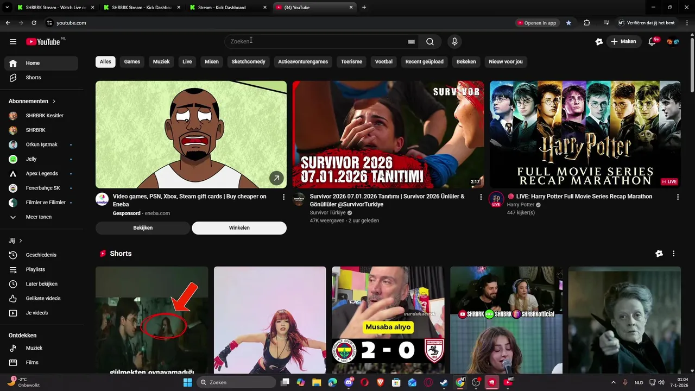Click the Shorts shelf sparkle feedback icon

click(x=659, y=254)
